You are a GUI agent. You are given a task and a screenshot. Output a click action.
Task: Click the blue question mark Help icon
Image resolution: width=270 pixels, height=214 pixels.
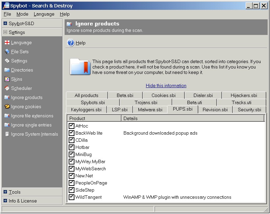click(71, 43)
